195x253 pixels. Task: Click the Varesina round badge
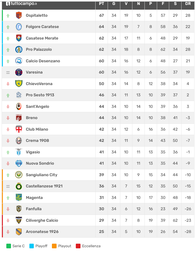[19, 72]
